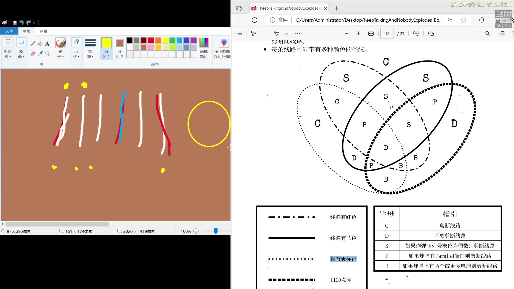Image resolution: width=514 pixels, height=289 pixels.
Task: Select the Fill with color tool
Action: click(40, 43)
